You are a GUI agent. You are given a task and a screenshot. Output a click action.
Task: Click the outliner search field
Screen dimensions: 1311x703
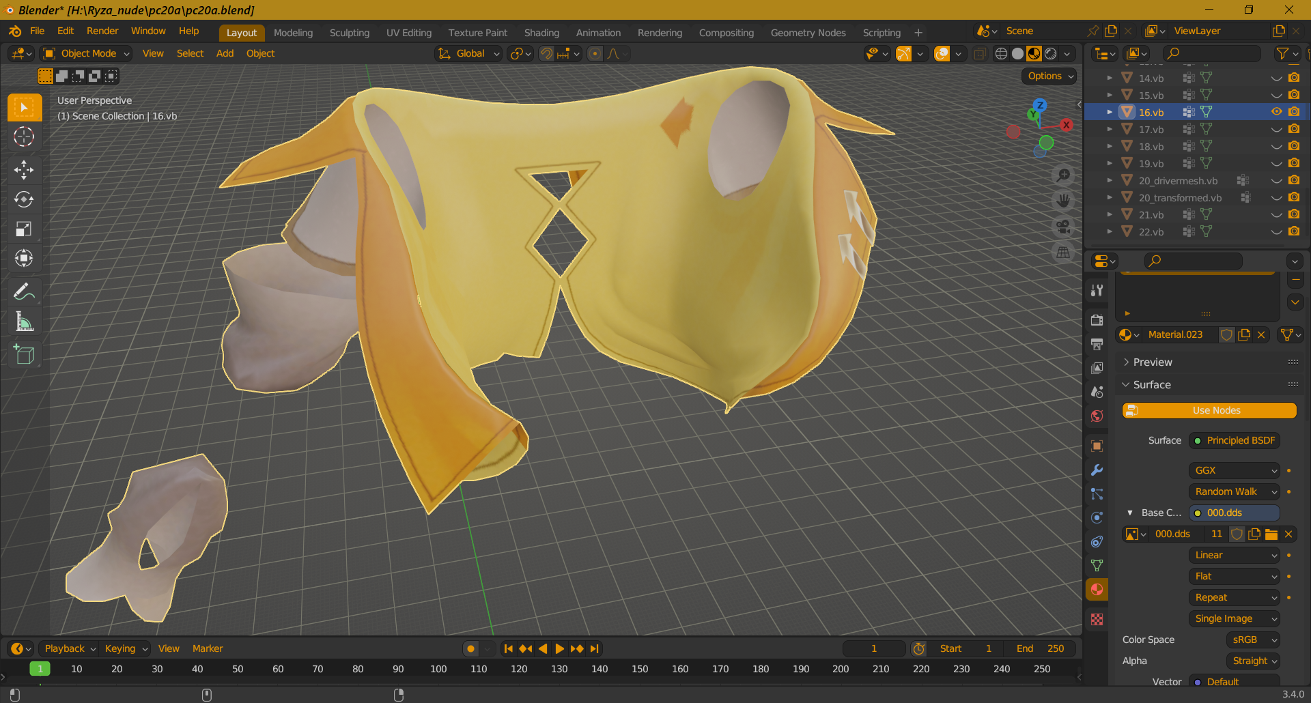[1211, 53]
